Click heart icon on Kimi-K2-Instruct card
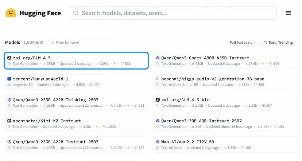 point(104,126)
